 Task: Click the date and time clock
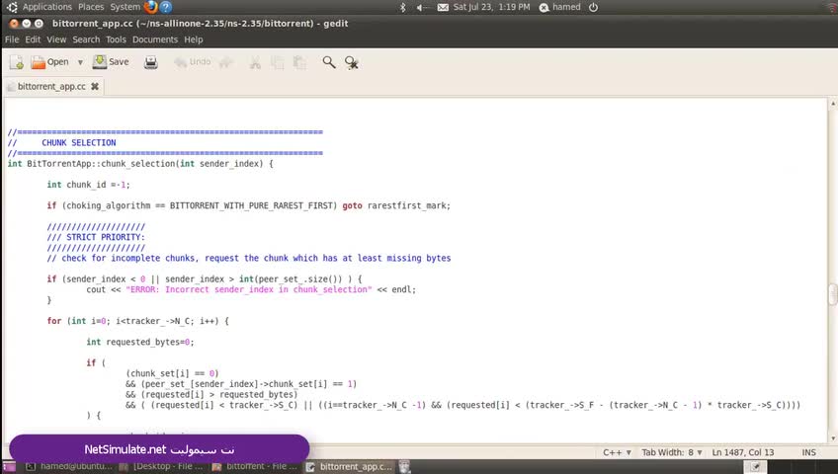(x=492, y=7)
